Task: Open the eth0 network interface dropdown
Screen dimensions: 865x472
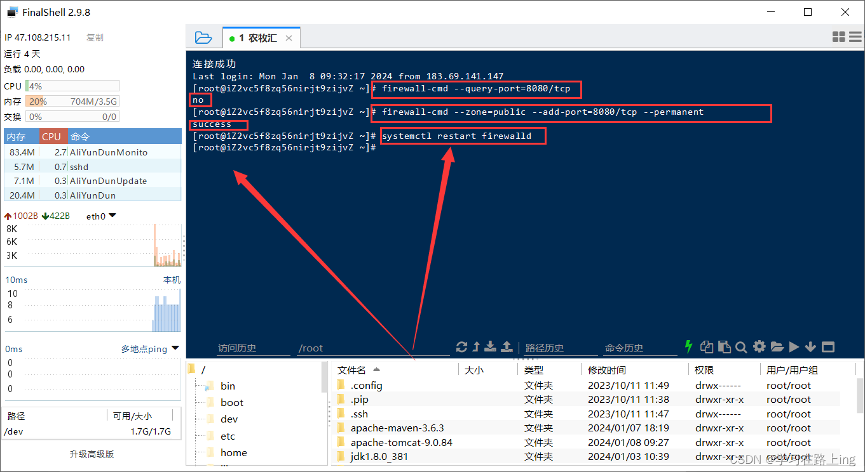Action: [101, 216]
